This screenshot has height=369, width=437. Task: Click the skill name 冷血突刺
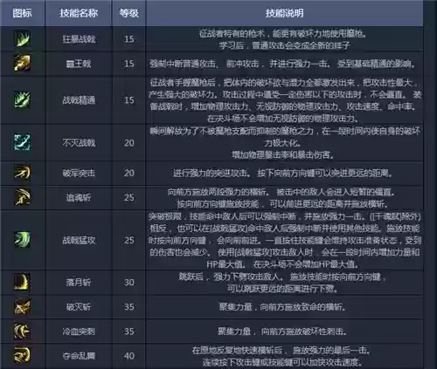pyautogui.click(x=79, y=331)
